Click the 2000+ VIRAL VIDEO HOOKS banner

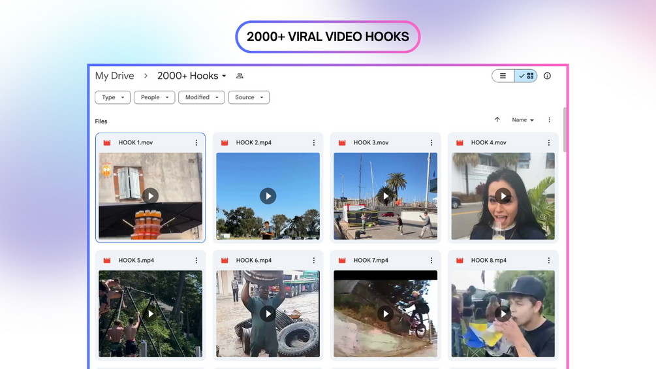[328, 37]
